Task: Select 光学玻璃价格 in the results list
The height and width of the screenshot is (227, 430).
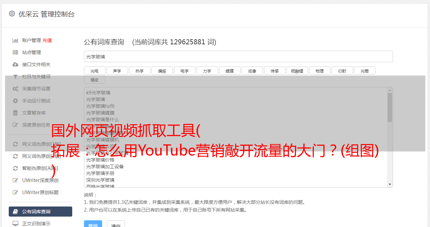Action: click(100, 160)
